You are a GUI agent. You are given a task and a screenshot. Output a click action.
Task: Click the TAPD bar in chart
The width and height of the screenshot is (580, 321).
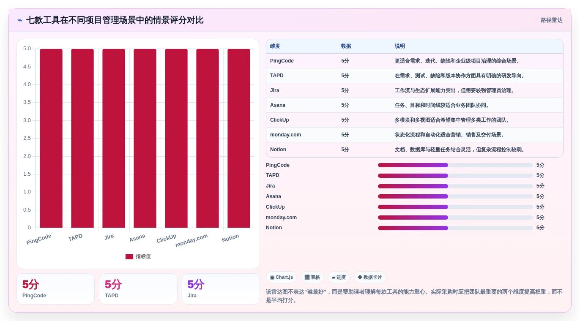(x=82, y=138)
